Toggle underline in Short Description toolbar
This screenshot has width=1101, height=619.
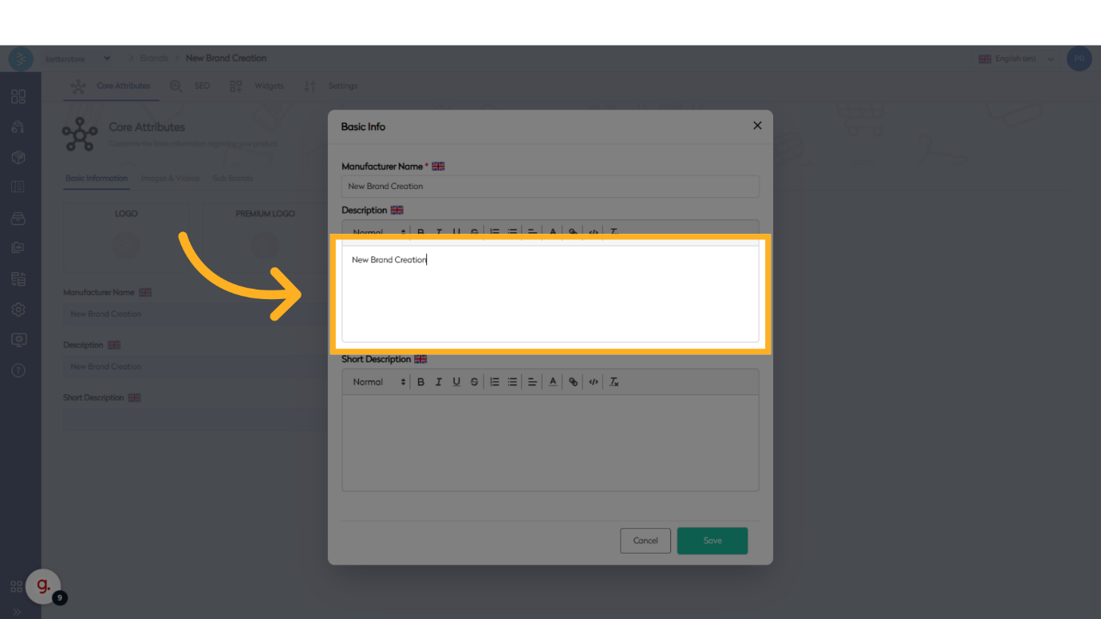456,382
